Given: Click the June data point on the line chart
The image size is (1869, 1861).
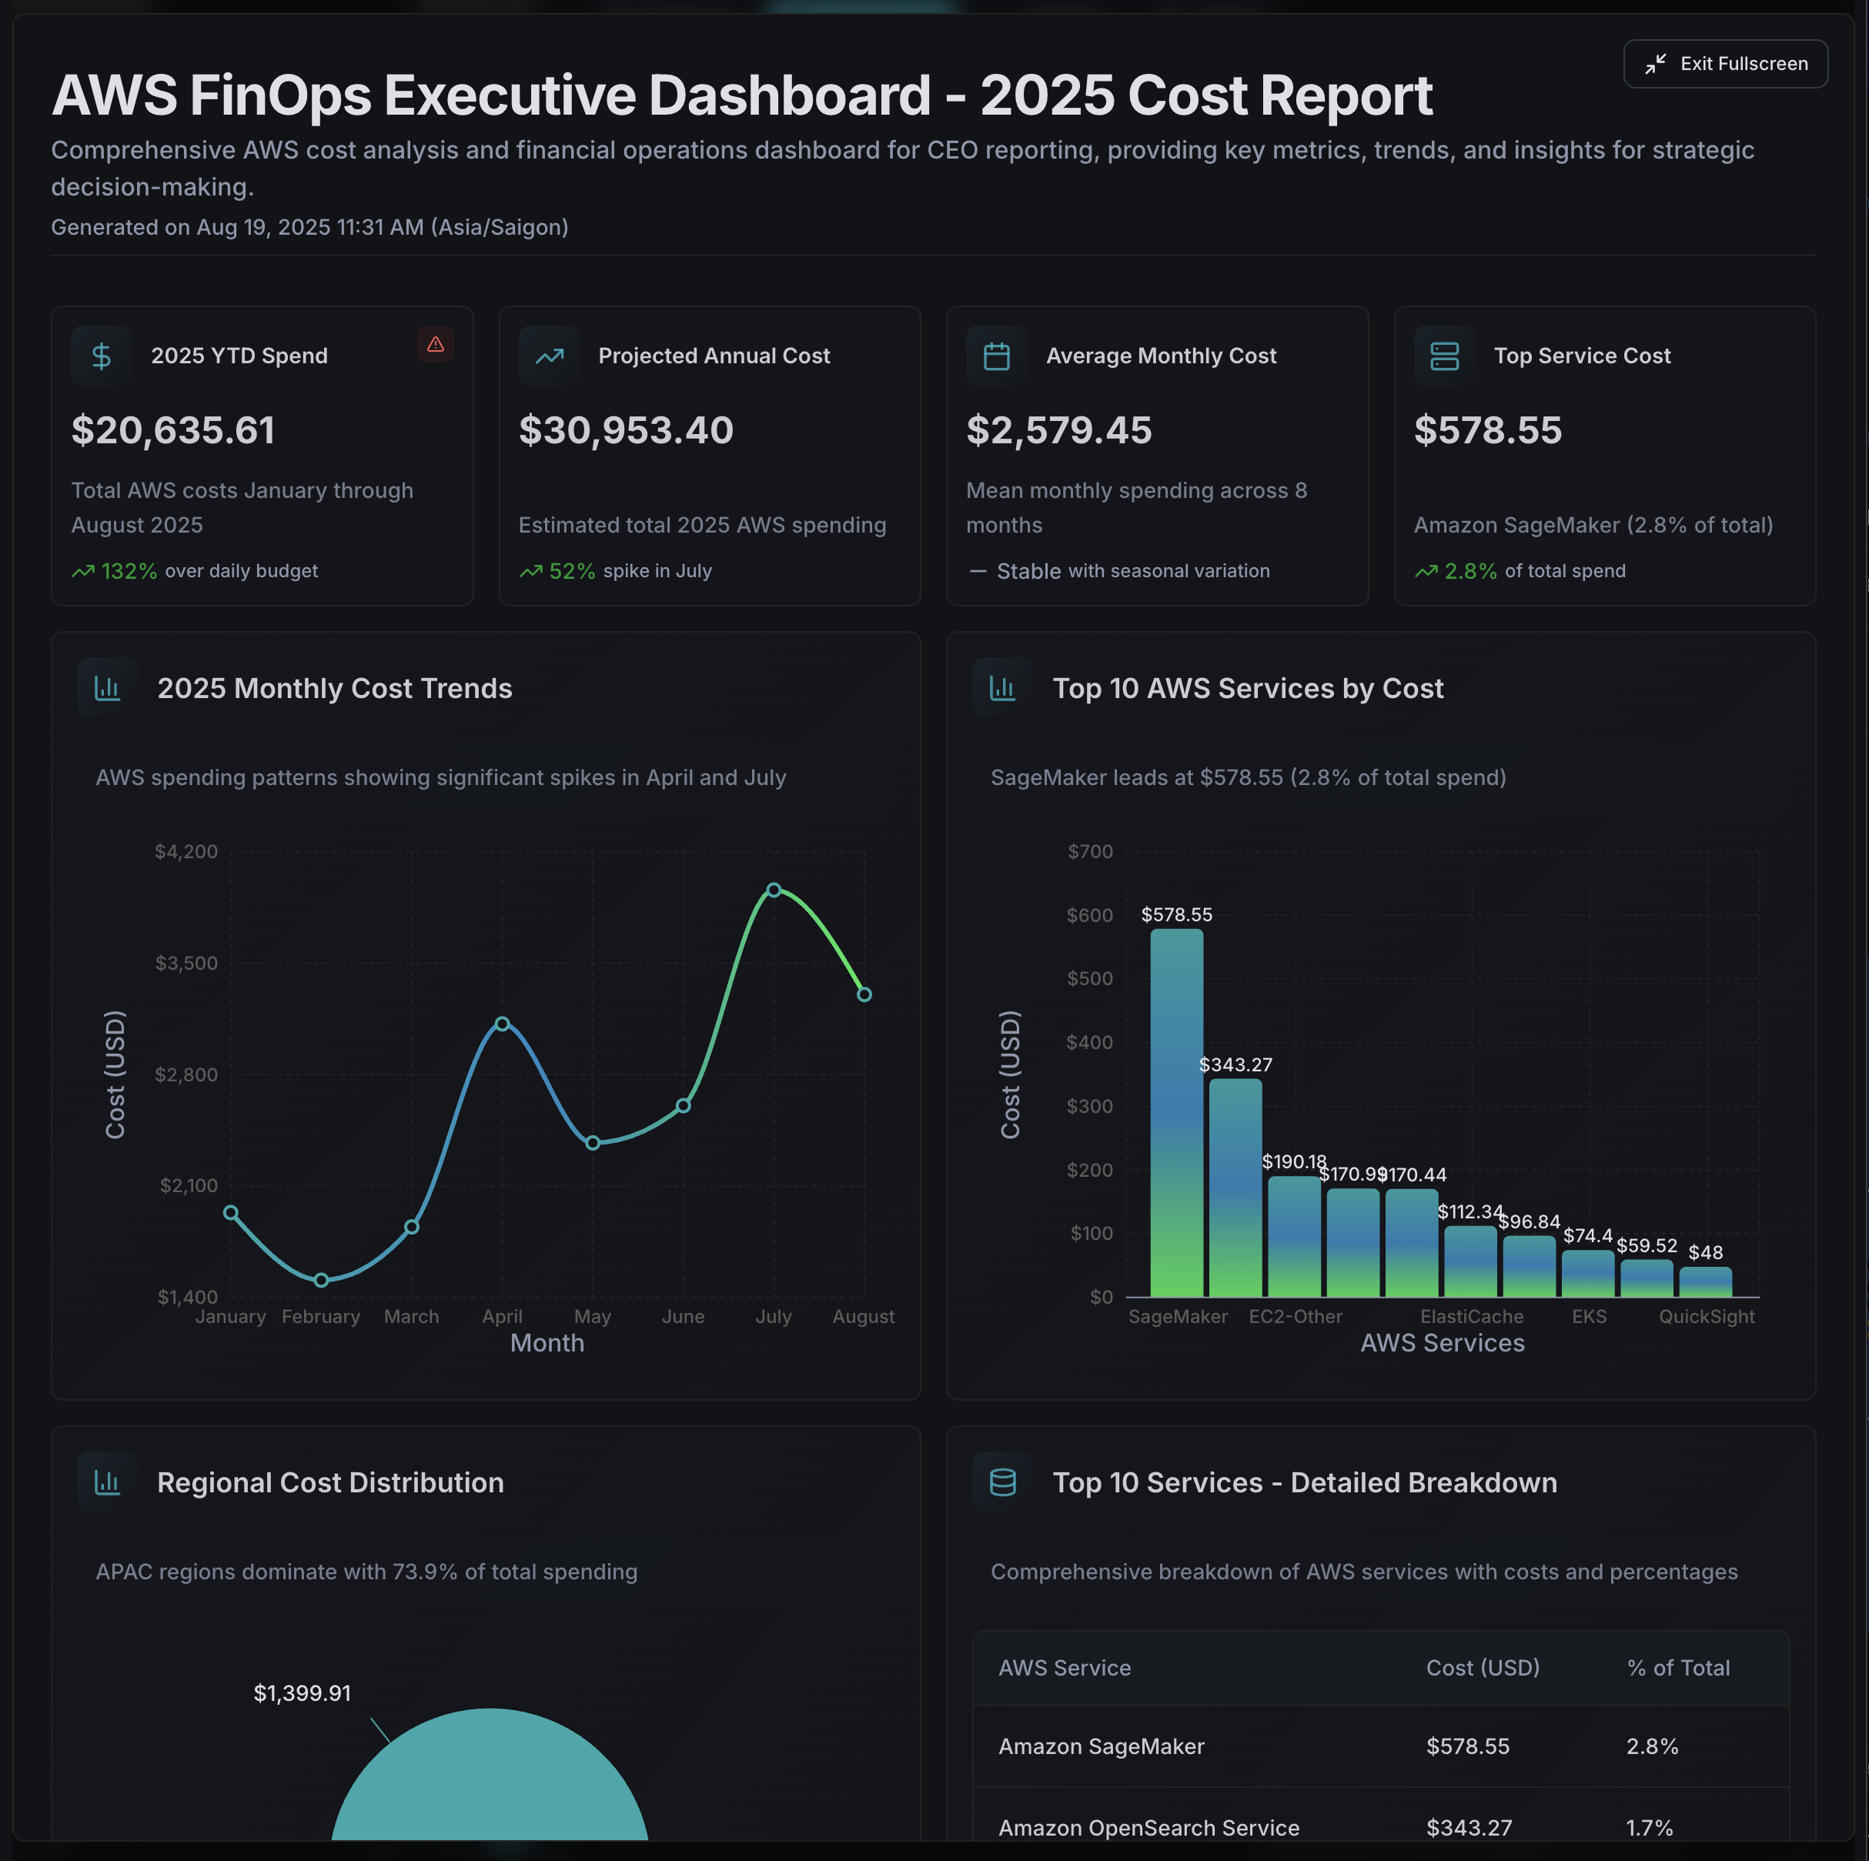Looking at the screenshot, I should (683, 1105).
